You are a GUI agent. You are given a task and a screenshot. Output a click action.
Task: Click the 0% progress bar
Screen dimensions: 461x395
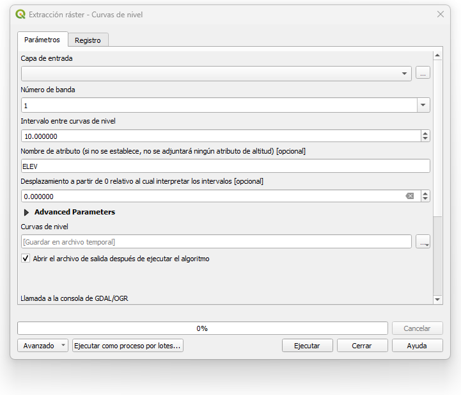203,328
